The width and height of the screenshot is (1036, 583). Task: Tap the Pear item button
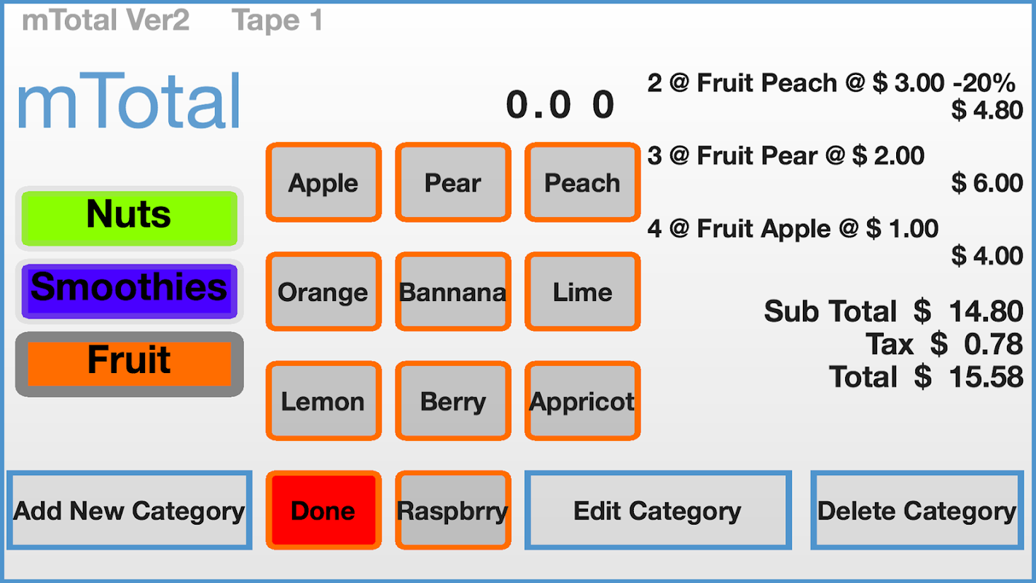453,182
